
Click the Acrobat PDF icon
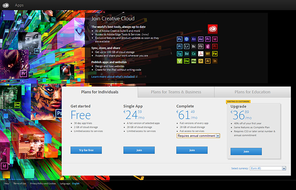tap(201, 54)
